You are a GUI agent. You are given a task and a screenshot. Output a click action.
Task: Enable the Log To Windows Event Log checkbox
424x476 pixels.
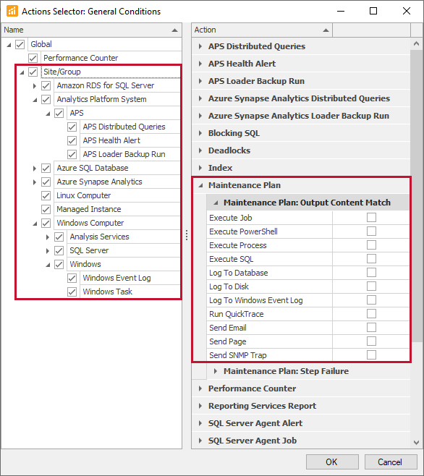(371, 300)
